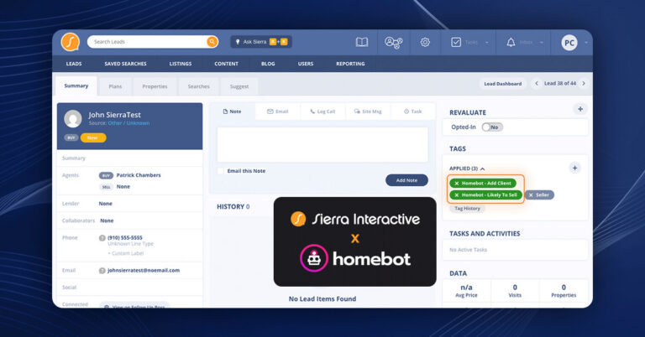This screenshot has width=645, height=337.
Task: Click the yellow New status badge
Action: 93,138
